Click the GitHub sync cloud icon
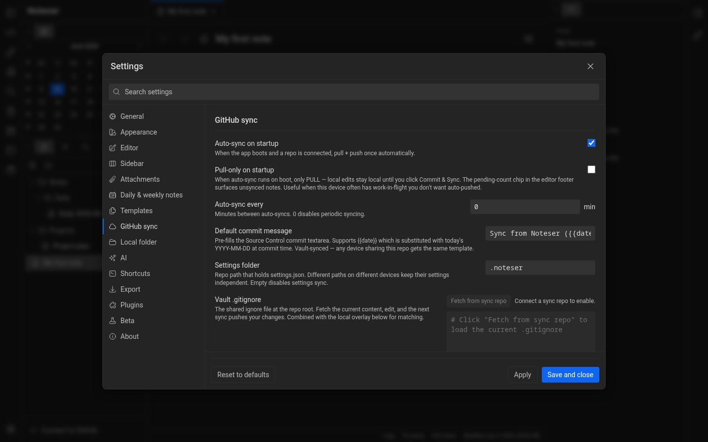Image resolution: width=708 pixels, height=442 pixels. click(113, 226)
